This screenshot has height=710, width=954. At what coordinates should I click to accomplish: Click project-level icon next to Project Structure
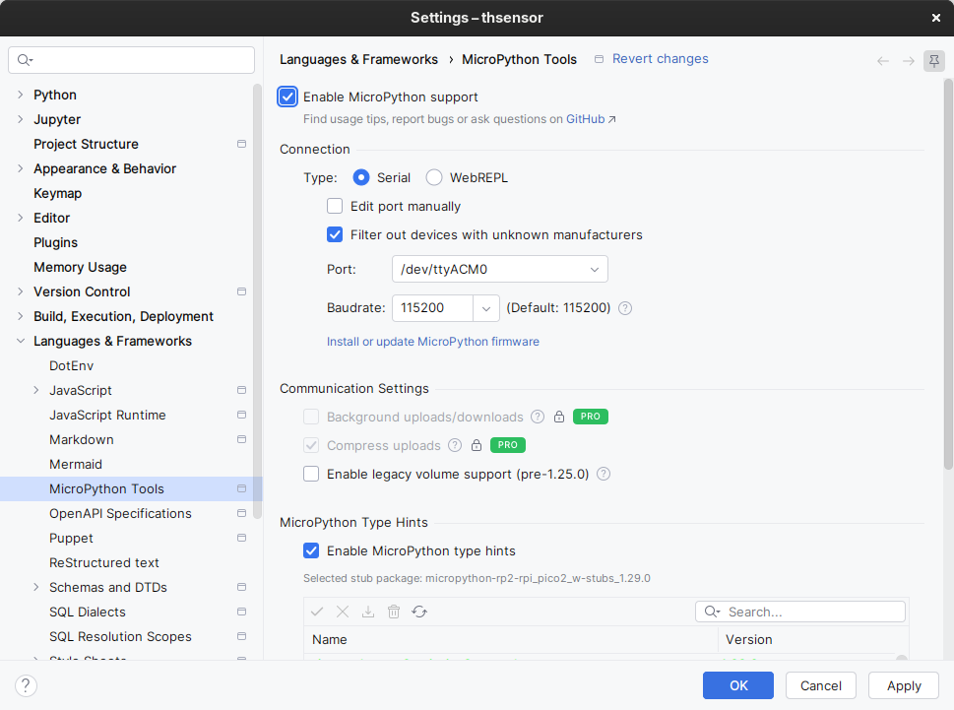click(x=241, y=144)
